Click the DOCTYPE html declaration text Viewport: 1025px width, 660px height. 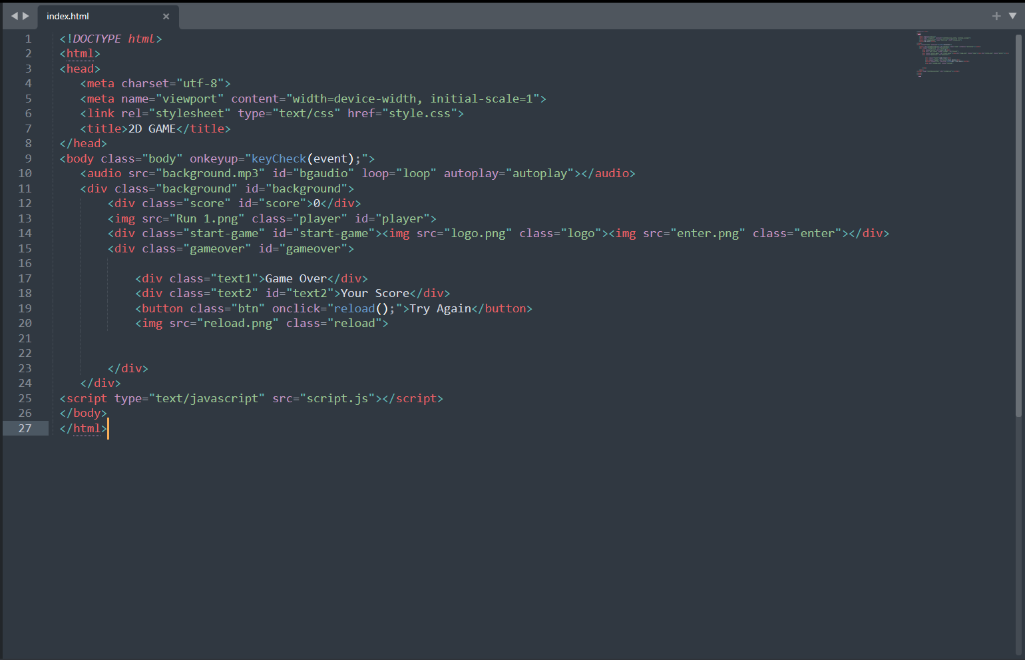click(110, 39)
